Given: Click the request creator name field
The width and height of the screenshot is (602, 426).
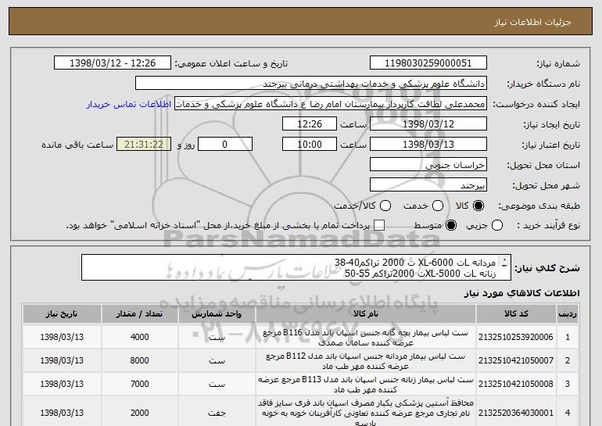Looking at the screenshot, I should point(331,104).
